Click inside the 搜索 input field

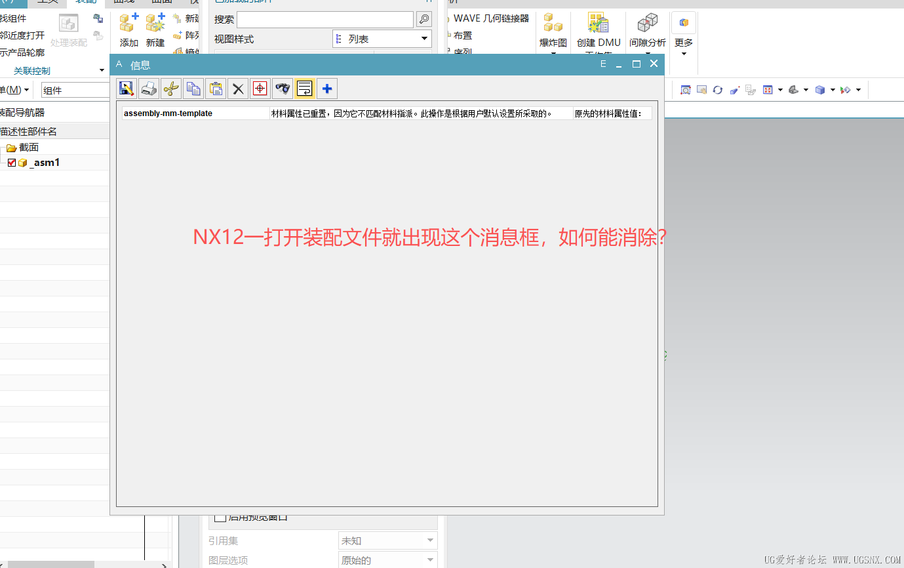pos(324,20)
